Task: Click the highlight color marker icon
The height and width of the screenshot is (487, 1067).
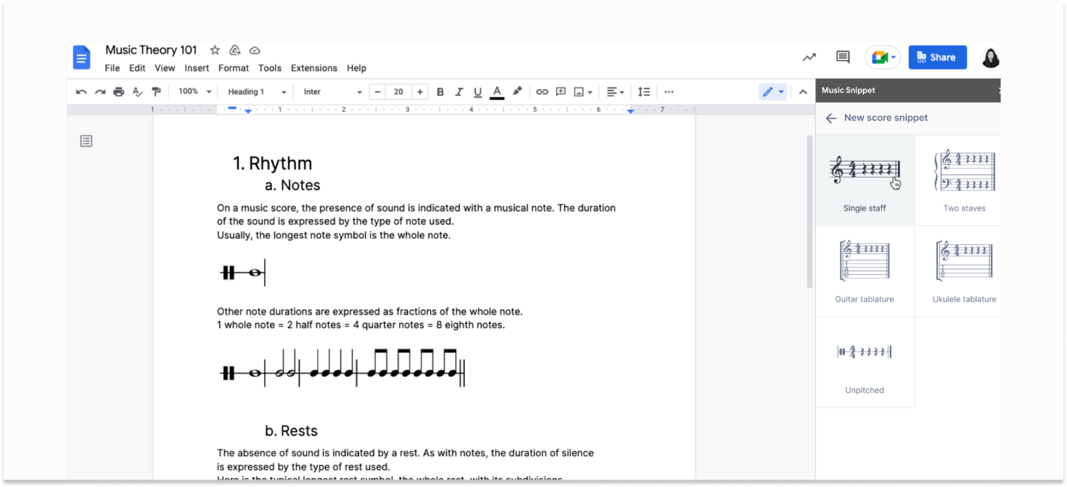Action: 517,91
